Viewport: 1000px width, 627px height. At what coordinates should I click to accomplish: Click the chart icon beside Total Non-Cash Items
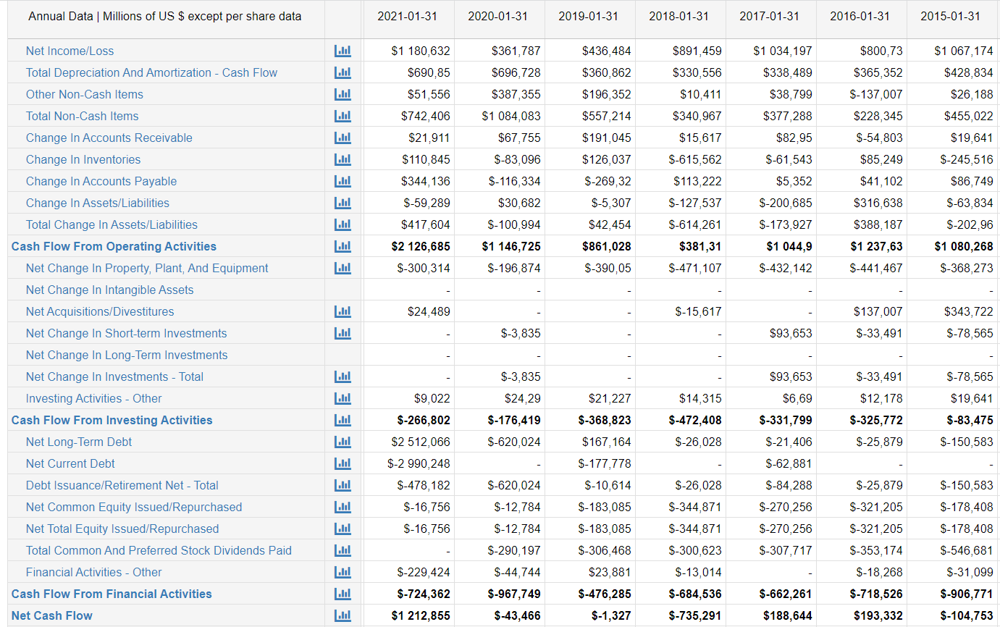tap(342, 116)
